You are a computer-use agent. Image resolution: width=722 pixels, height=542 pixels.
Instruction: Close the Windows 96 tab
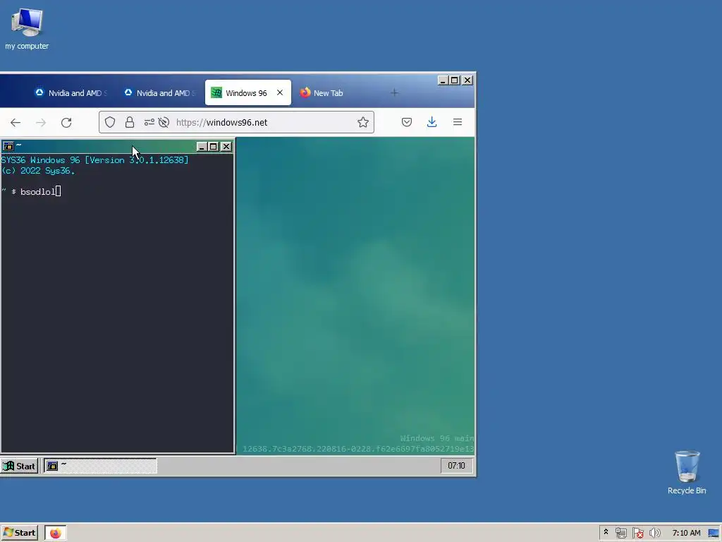[x=280, y=92]
